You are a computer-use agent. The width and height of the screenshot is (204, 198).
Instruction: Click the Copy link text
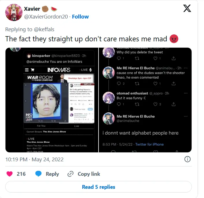[x=89, y=174]
